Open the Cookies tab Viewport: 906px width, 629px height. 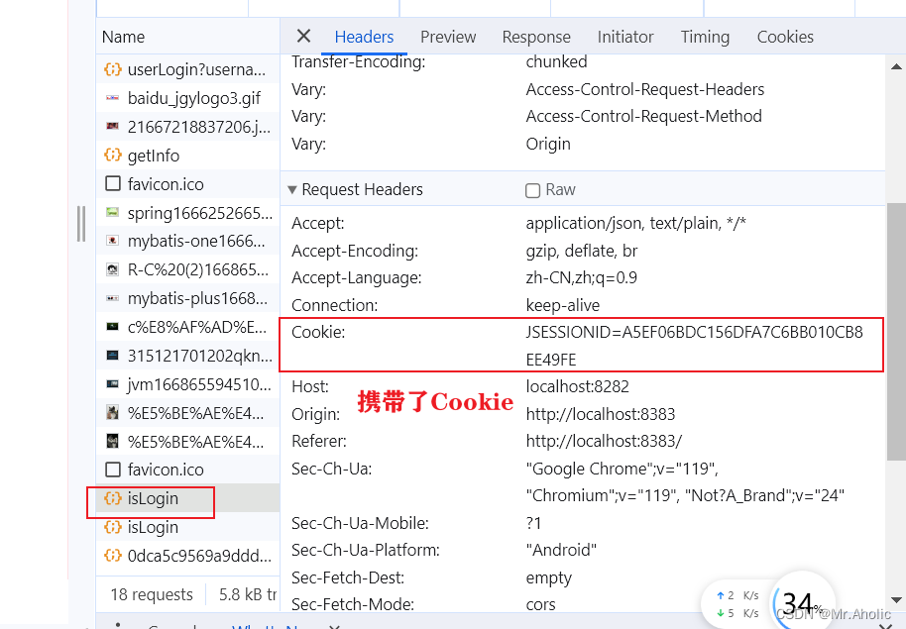pos(785,37)
